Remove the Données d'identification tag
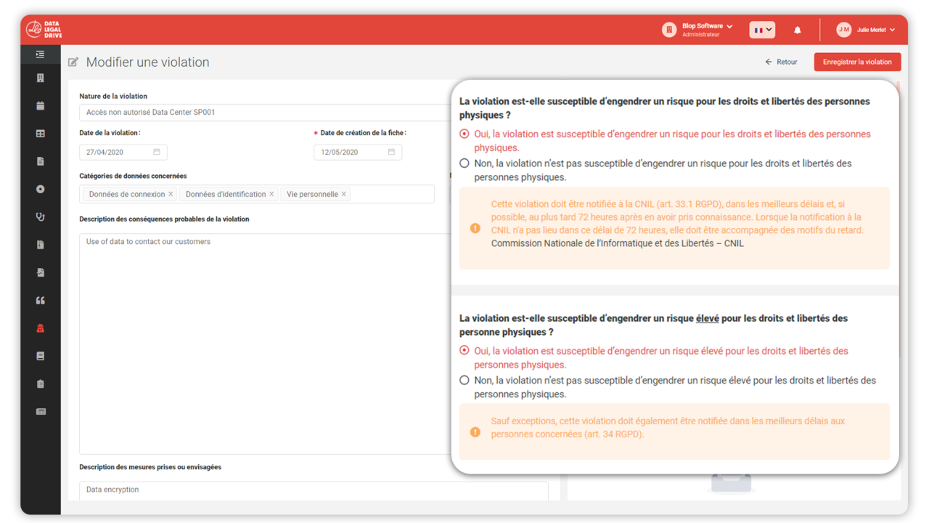Image resolution: width=929 pixels, height=523 pixels. [x=271, y=194]
